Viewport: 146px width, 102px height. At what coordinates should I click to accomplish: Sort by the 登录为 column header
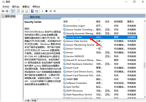click(x=131, y=22)
